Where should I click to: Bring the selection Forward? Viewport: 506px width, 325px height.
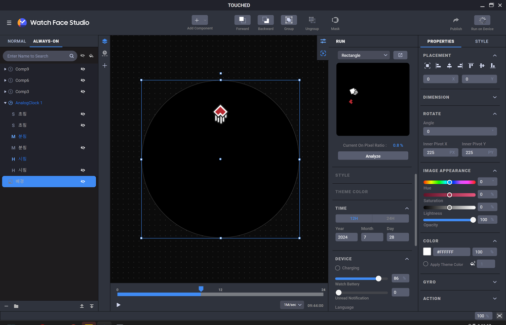click(x=242, y=20)
